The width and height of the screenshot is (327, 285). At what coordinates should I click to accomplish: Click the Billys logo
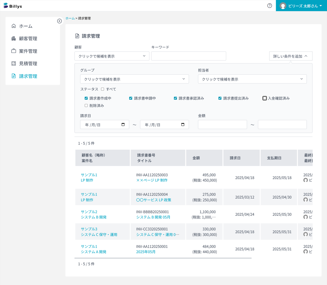tap(13, 6)
